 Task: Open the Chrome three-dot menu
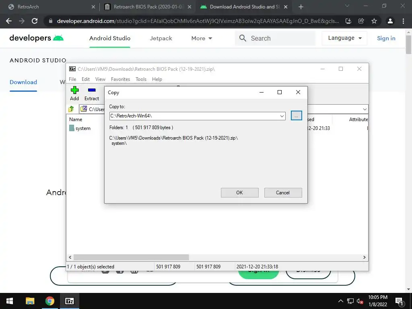click(x=403, y=21)
